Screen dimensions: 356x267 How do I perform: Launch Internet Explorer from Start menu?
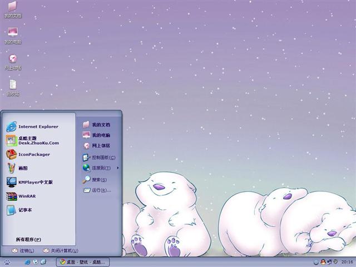[x=32, y=126]
